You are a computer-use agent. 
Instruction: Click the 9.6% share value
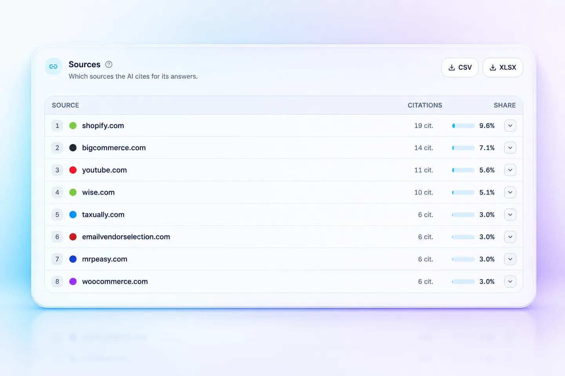click(x=487, y=126)
